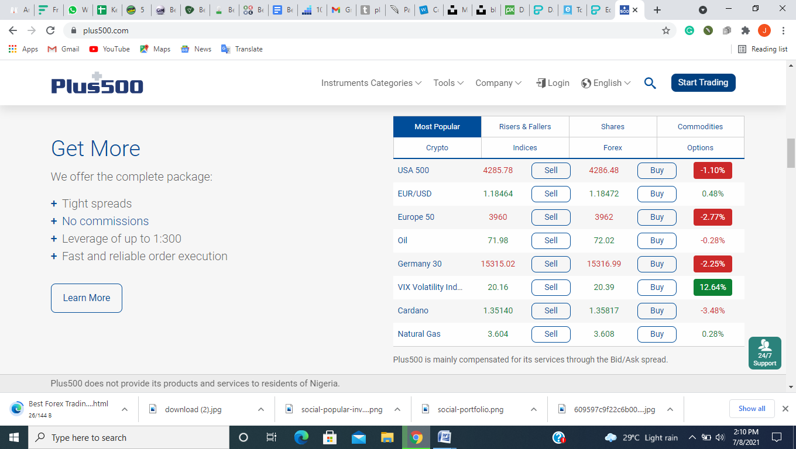The image size is (796, 449).
Task: Open the YouTube bookmark
Action: tap(109, 49)
